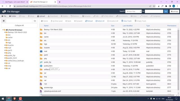The image size is (180, 101).
Task: Open Windows Start menu
Action: 3,98
